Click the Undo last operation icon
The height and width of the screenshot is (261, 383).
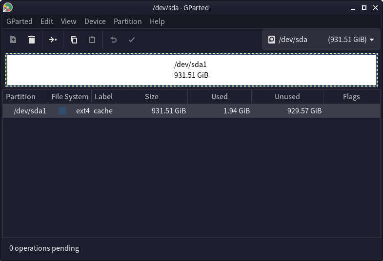point(114,40)
